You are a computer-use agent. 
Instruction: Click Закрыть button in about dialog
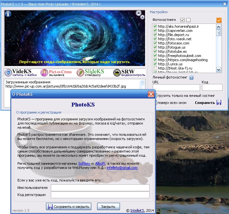click(x=108, y=207)
